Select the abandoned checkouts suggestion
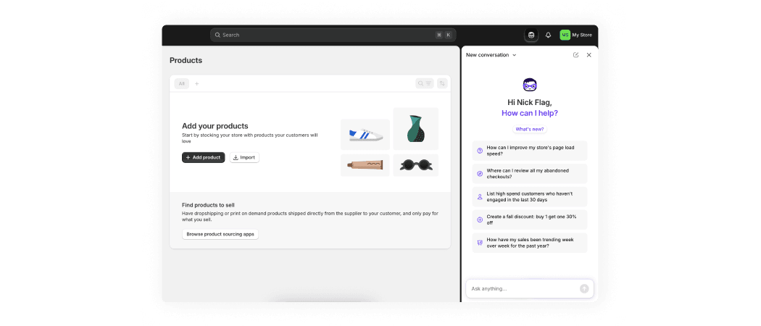This screenshot has height=326, width=761. point(530,174)
